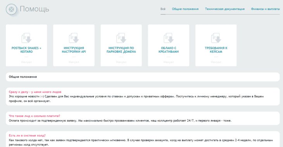Open the Техническая документация tab
This screenshot has width=283, height=147.
coord(225,9)
